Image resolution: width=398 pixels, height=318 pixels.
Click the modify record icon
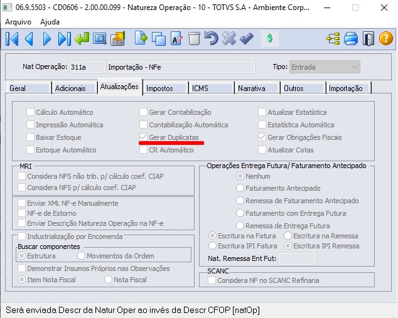pyautogui.click(x=176, y=39)
